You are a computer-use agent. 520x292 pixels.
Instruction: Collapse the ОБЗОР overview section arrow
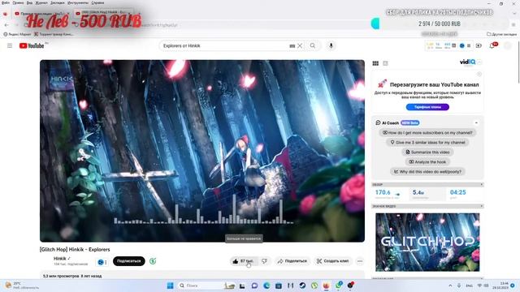click(482, 184)
